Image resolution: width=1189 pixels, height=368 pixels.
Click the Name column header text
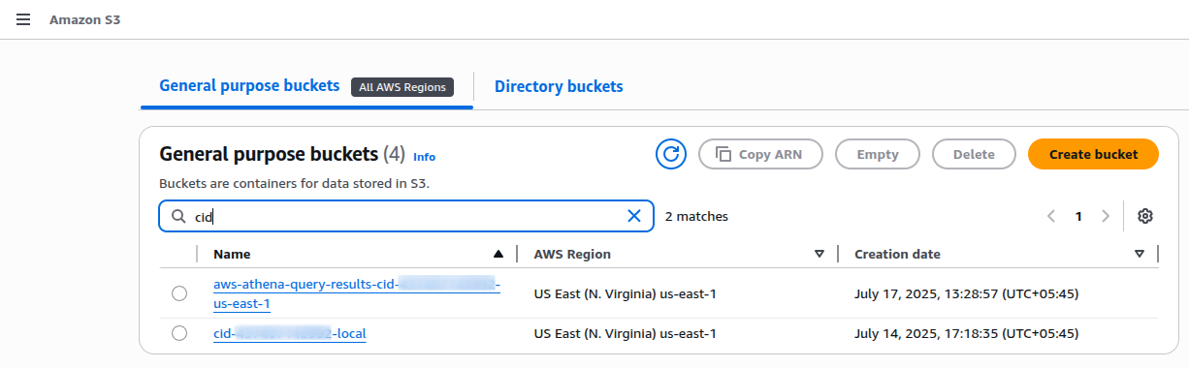(232, 254)
